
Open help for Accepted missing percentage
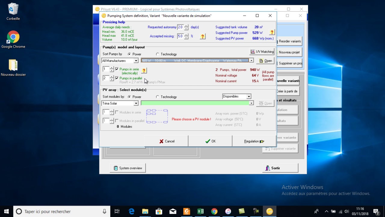point(203,36)
